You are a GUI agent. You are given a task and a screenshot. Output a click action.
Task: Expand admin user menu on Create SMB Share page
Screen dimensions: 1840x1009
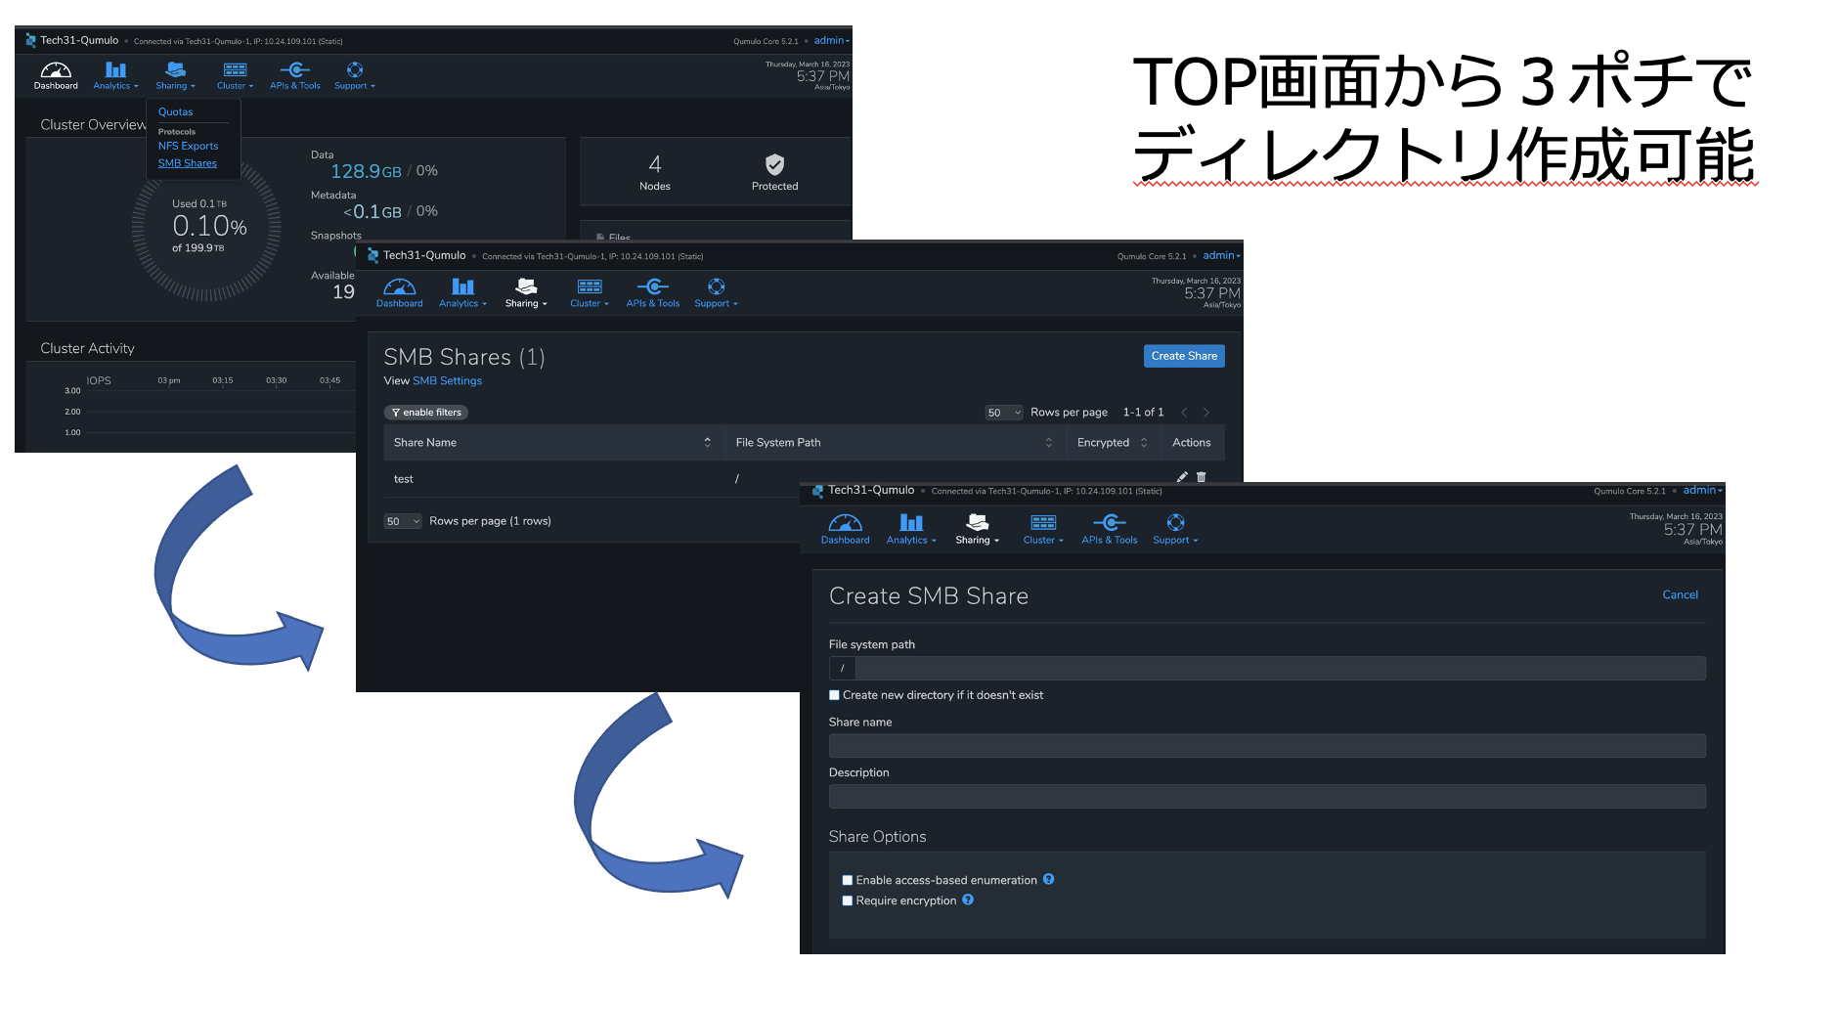click(1702, 491)
